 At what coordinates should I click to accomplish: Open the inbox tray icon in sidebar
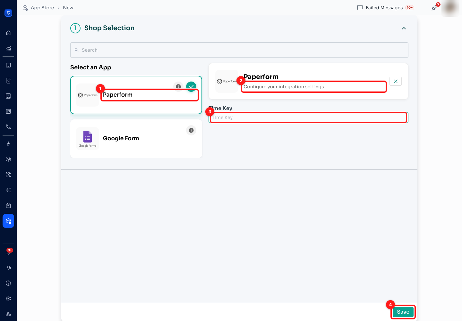[8, 65]
